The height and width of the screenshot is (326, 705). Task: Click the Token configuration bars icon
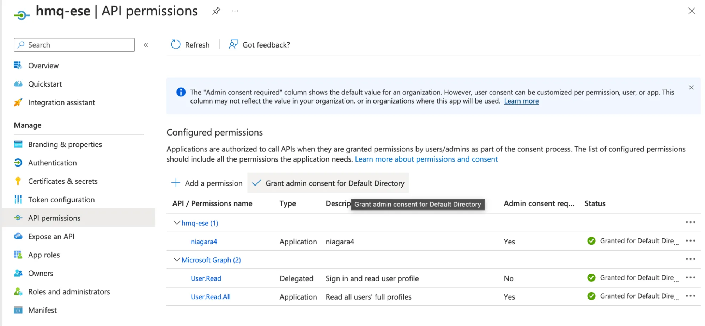click(18, 199)
